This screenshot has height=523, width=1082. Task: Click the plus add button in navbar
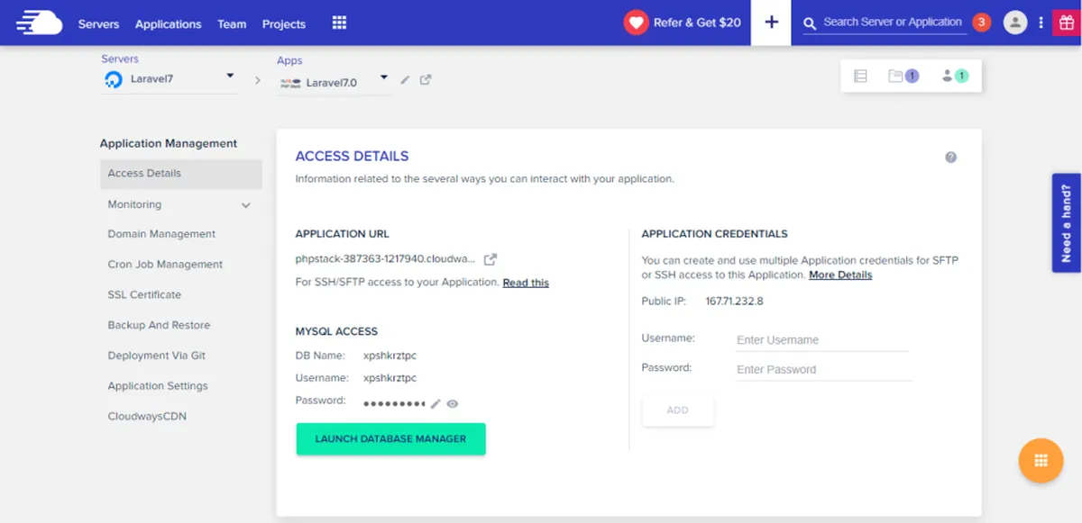click(771, 23)
